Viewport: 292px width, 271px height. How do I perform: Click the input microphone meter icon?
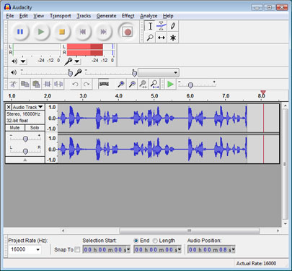(68, 61)
